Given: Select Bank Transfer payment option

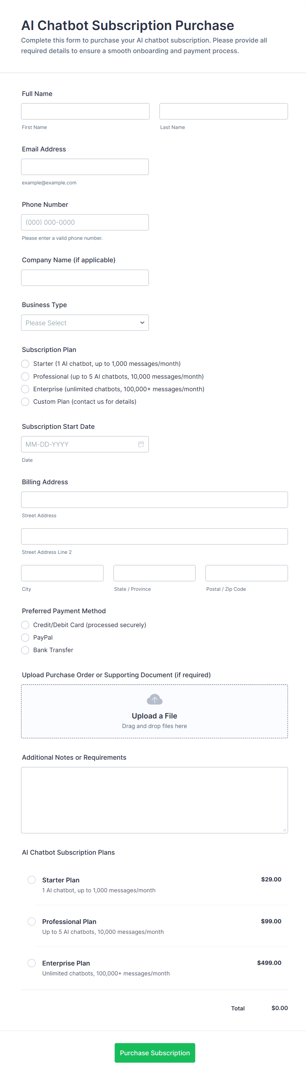Looking at the screenshot, I should 25,650.
